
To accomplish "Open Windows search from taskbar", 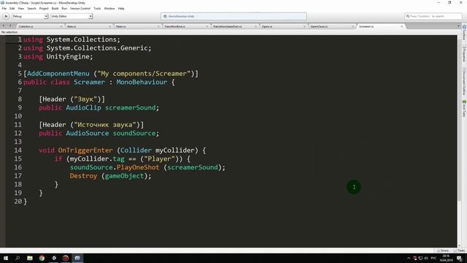I will coord(18,258).
